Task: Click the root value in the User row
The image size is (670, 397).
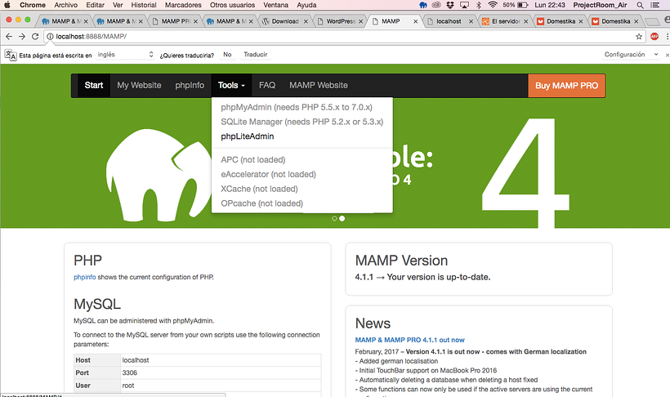Action: click(x=128, y=386)
